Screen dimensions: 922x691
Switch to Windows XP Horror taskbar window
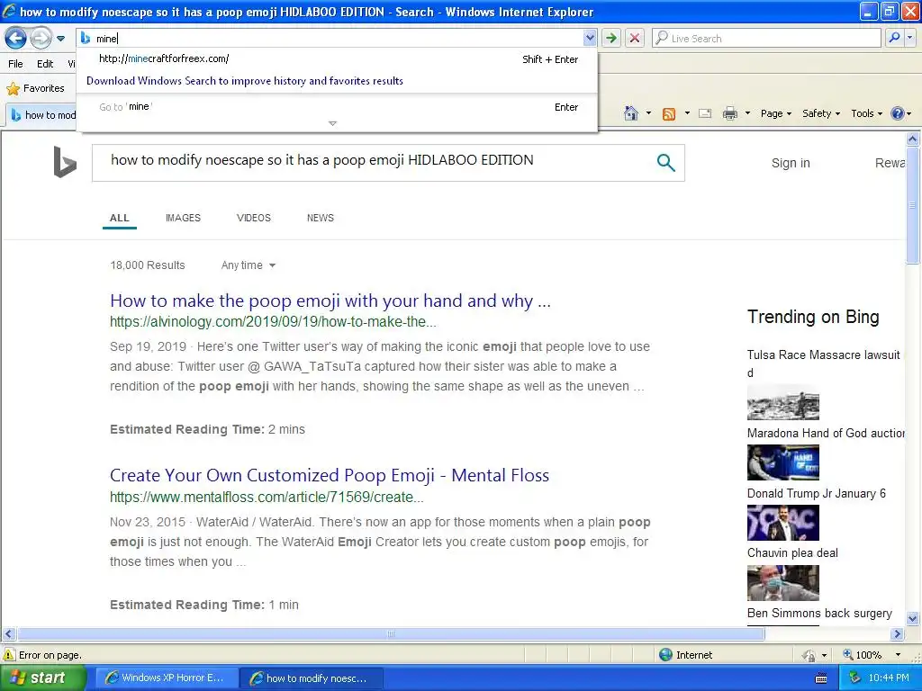tap(167, 678)
